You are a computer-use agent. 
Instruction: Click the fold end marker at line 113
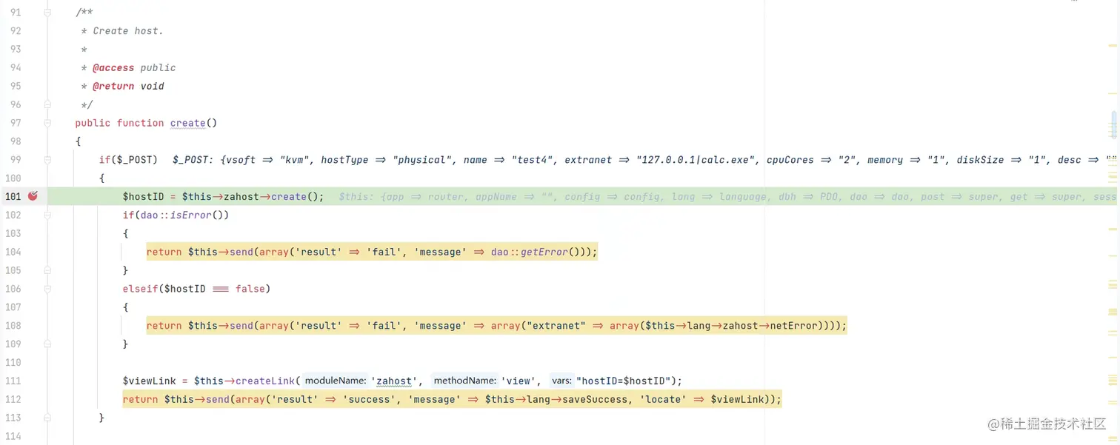tap(47, 418)
